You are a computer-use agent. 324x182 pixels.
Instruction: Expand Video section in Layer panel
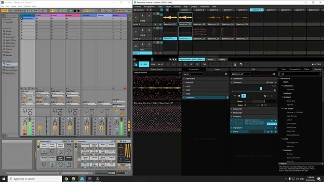tap(206, 94)
